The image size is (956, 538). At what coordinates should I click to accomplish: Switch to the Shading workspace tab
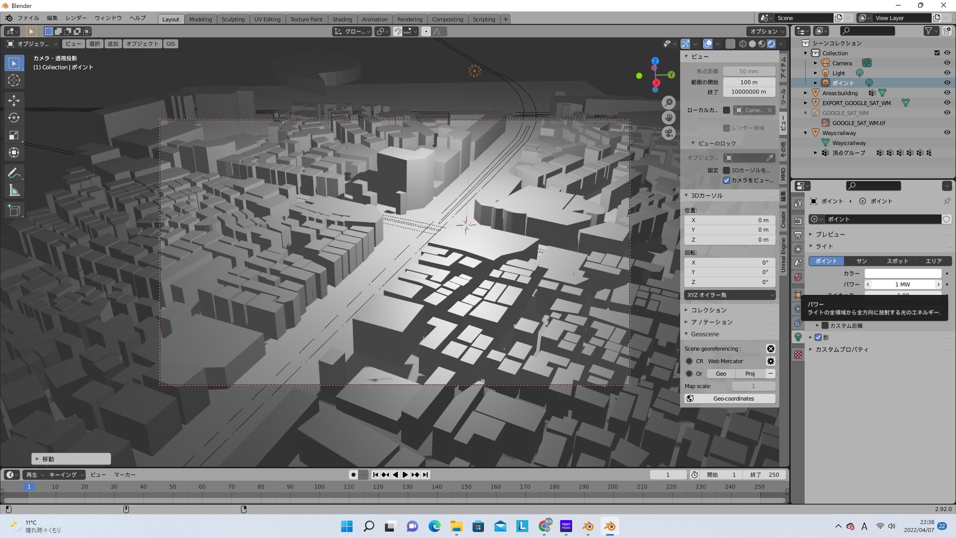[x=342, y=19]
